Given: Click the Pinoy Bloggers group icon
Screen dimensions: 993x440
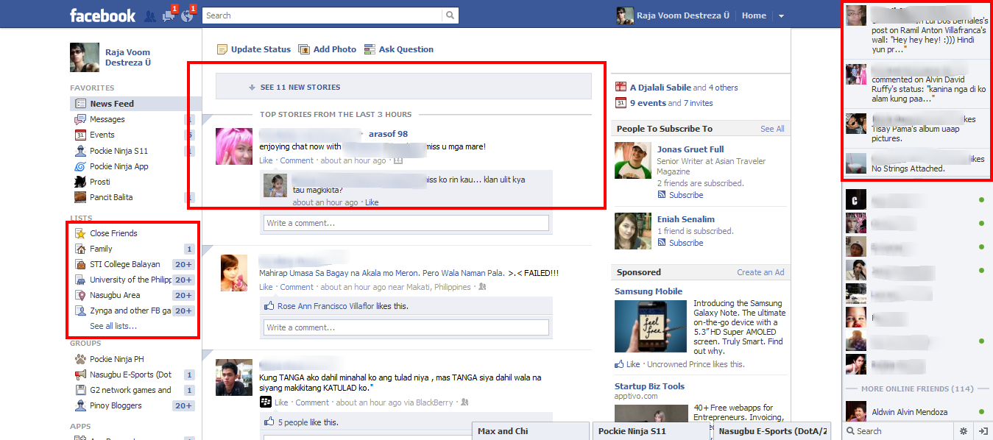Looking at the screenshot, I should pyautogui.click(x=81, y=405).
